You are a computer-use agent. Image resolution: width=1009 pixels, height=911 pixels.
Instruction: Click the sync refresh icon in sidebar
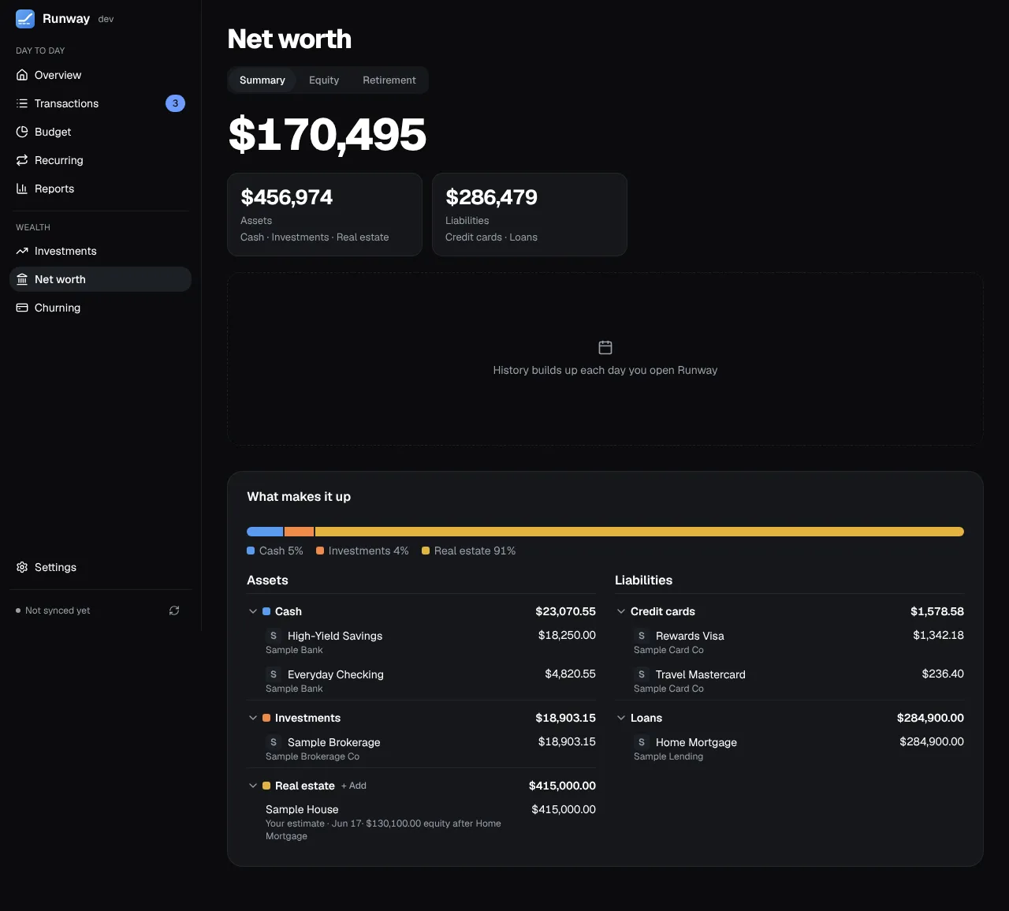174,610
